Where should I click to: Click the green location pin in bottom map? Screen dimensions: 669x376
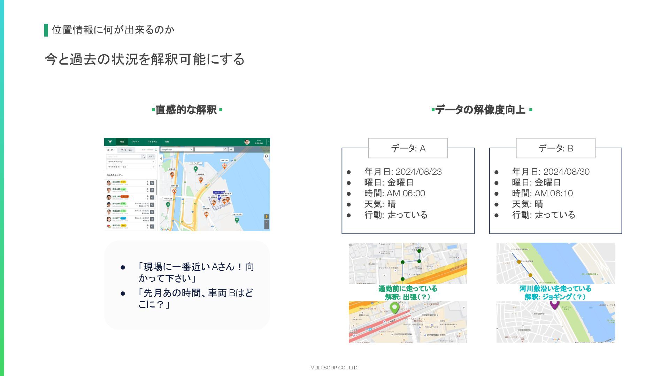pyautogui.click(x=394, y=307)
